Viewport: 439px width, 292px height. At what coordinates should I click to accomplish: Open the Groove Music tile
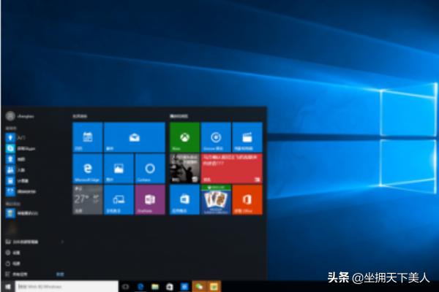(216, 137)
